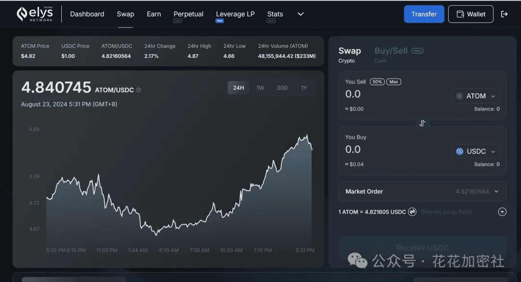Select the 24H chart range
This screenshot has height=282, width=521.
pyautogui.click(x=238, y=88)
